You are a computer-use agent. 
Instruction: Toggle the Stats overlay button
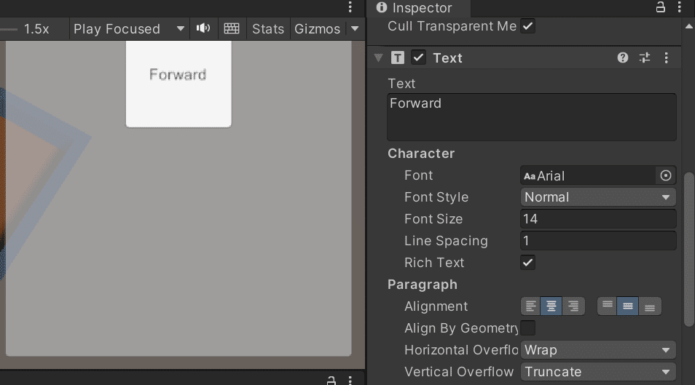267,29
